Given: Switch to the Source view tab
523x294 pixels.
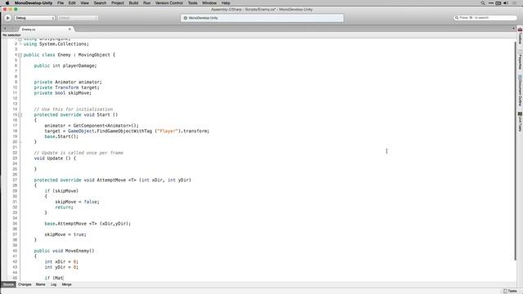Looking at the screenshot, I should point(8,284).
